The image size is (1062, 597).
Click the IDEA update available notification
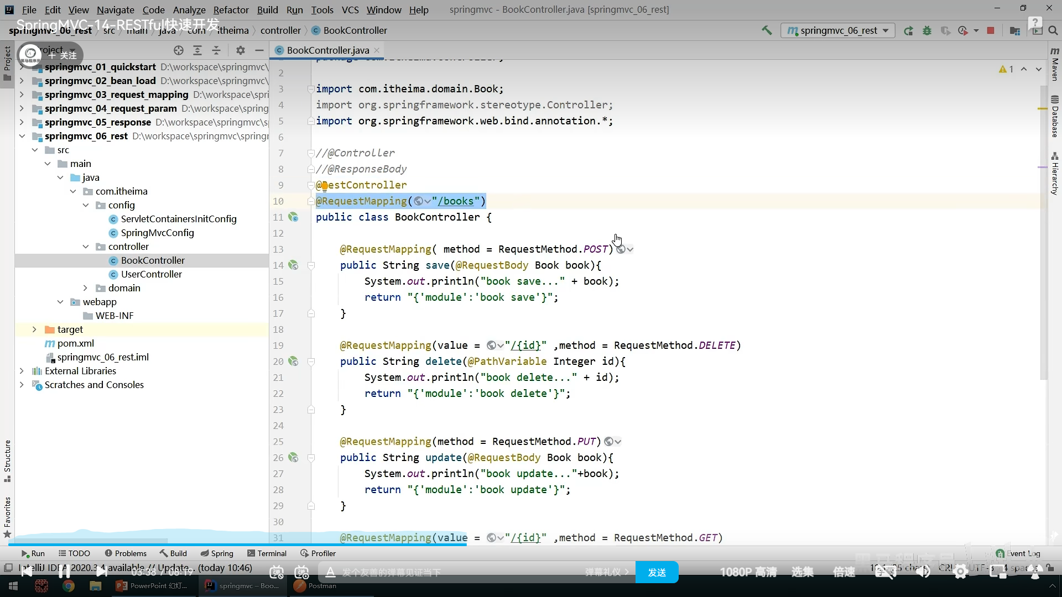click(133, 568)
